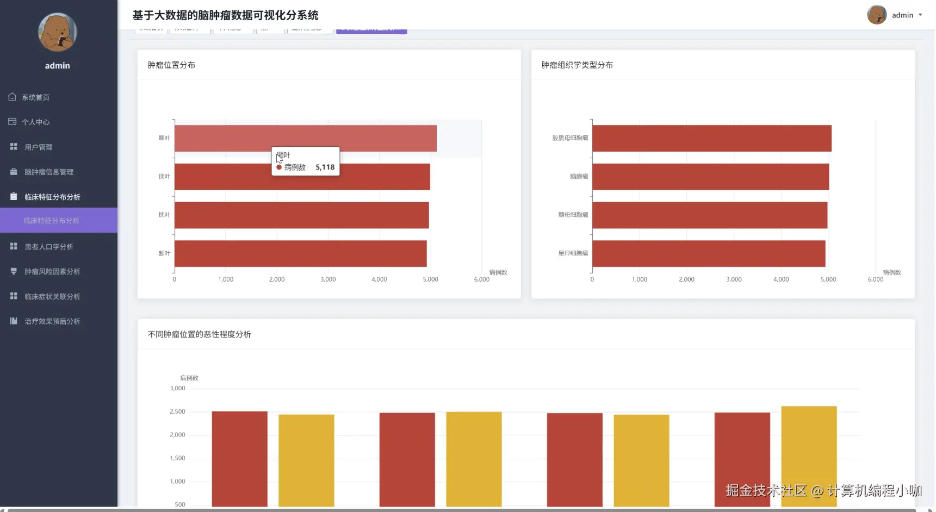Click the 脑膜瘤 y-axis label

click(579, 176)
